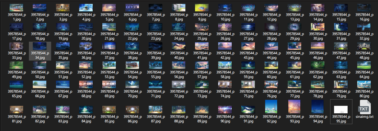Select thumbnail of 39578544_p83.jpg
The height and width of the screenshot is (131, 378).
pyautogui.click(x=63, y=110)
